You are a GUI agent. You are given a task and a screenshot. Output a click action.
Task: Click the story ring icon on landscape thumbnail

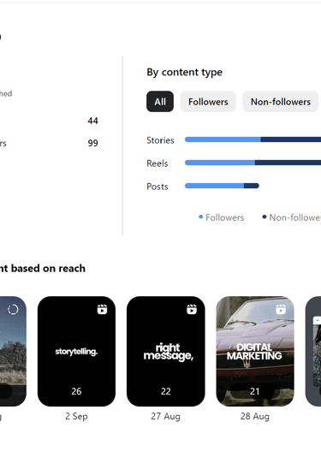(x=13, y=309)
